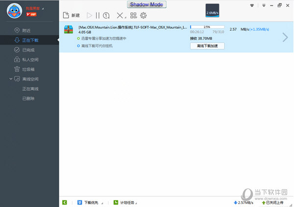Open the 下载优先 dropdown arrow
This screenshot has height=207, width=294.
pos(102,203)
